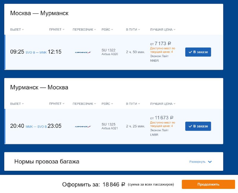238x193 pixels.
Task: Sort outbound flights by 'Вылет' column
Action: pos(17,29)
